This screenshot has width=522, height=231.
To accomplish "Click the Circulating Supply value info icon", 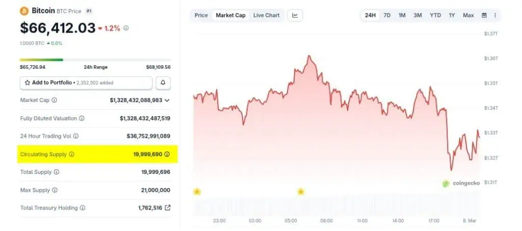I will point(167,154).
